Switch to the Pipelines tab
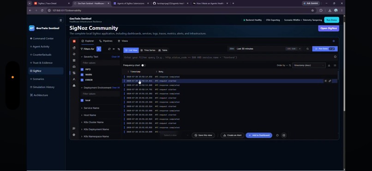372x171 pixels. pos(106,41)
